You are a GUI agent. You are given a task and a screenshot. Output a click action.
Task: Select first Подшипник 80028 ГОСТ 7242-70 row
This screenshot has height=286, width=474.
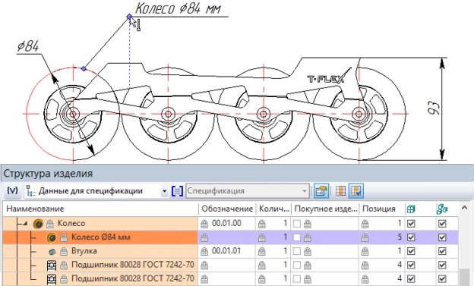click(x=100, y=265)
